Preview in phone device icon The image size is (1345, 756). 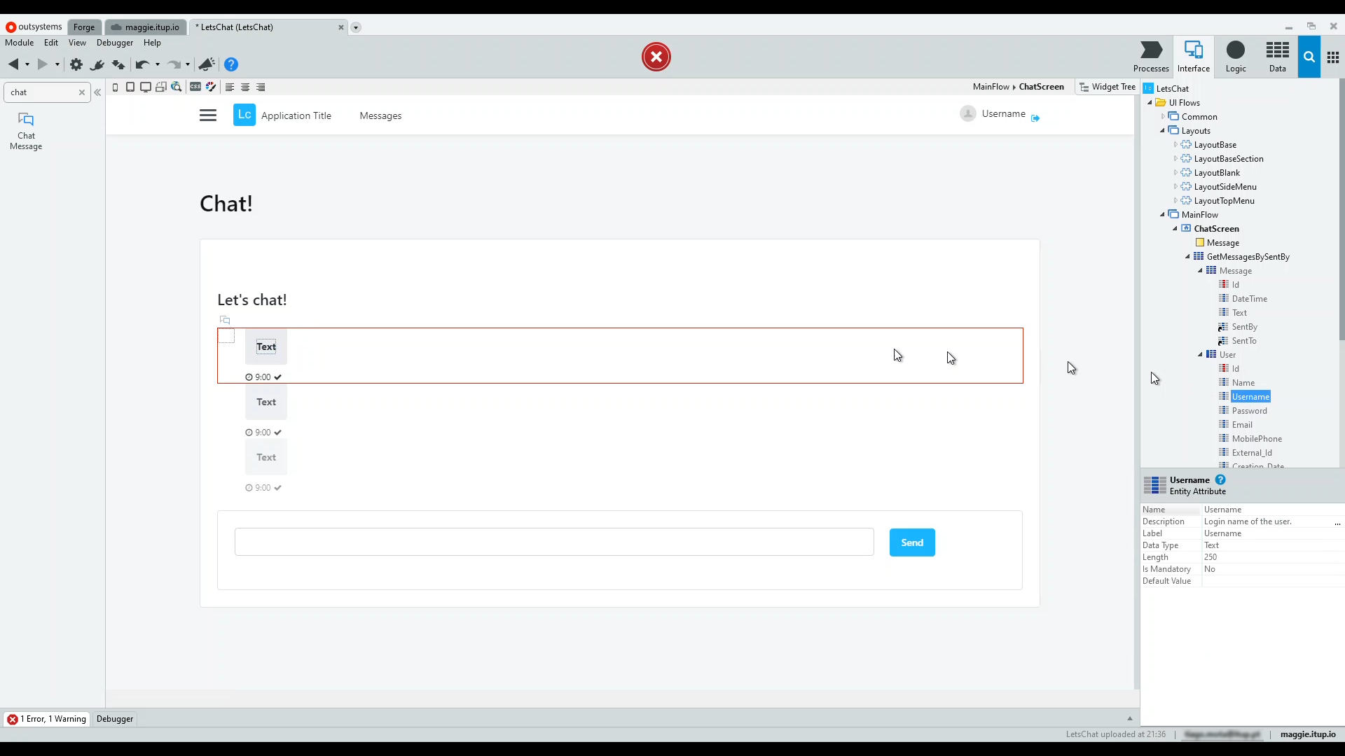click(116, 87)
